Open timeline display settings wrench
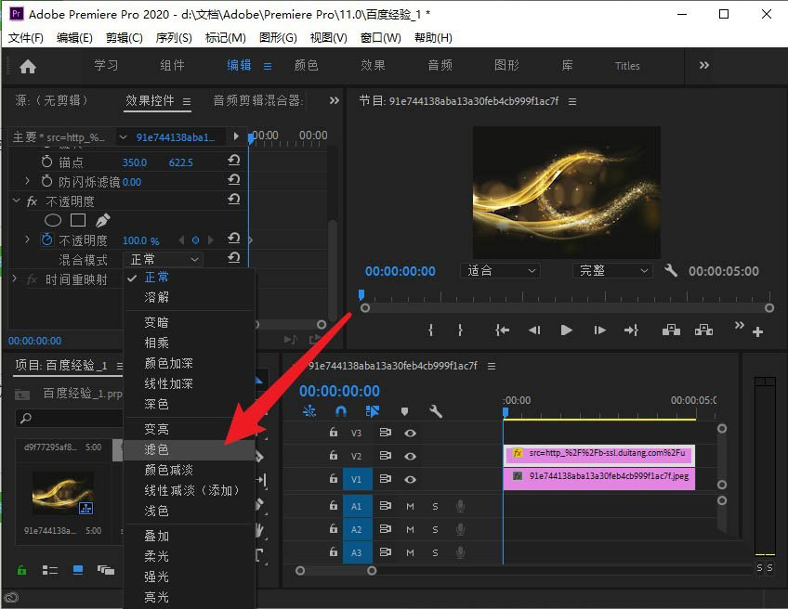This screenshot has width=788, height=609. pyautogui.click(x=435, y=411)
